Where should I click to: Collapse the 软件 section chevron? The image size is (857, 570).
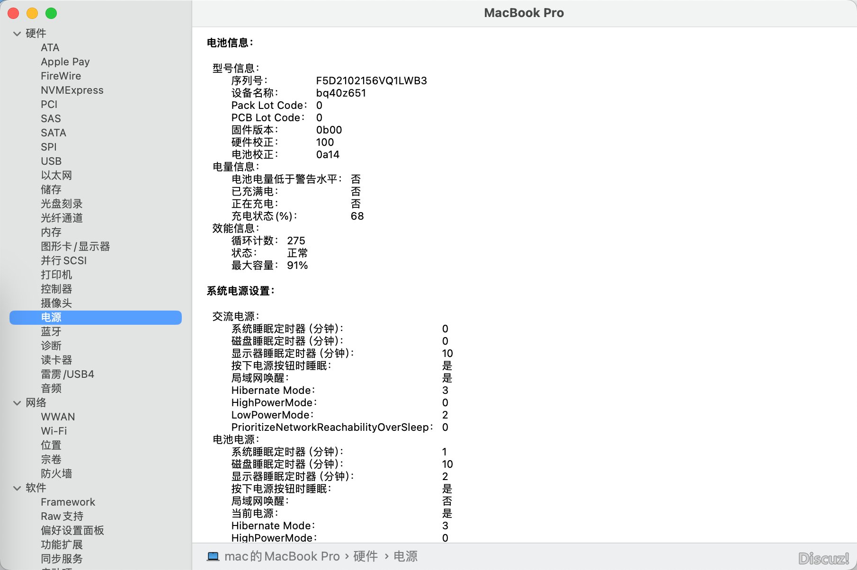point(17,488)
